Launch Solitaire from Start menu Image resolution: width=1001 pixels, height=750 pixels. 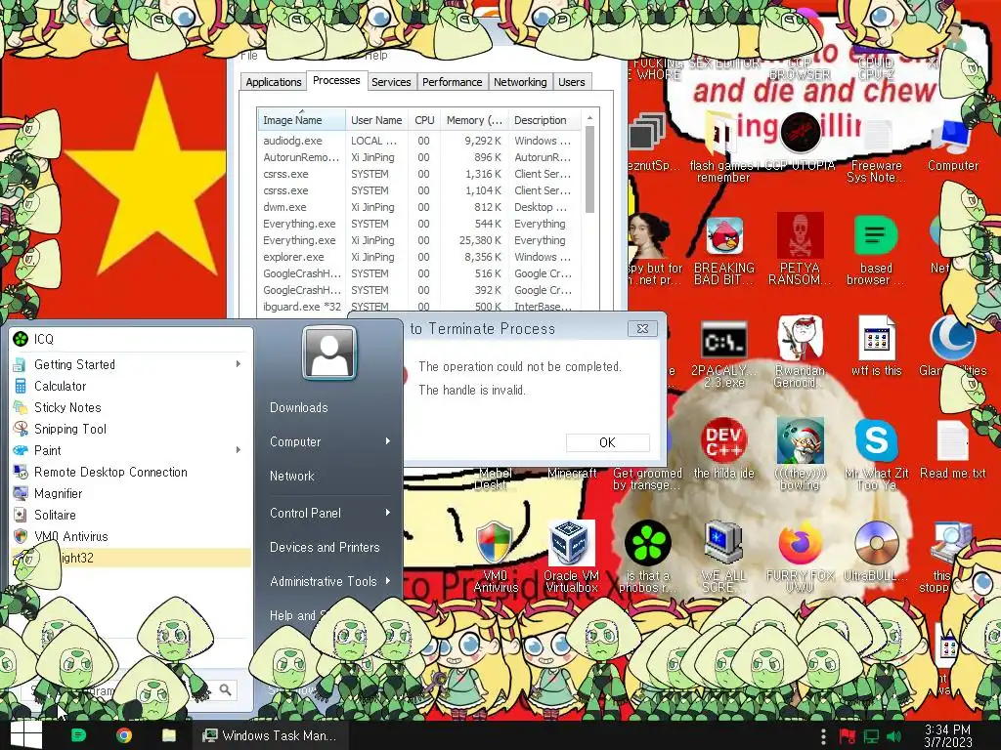tap(132, 515)
